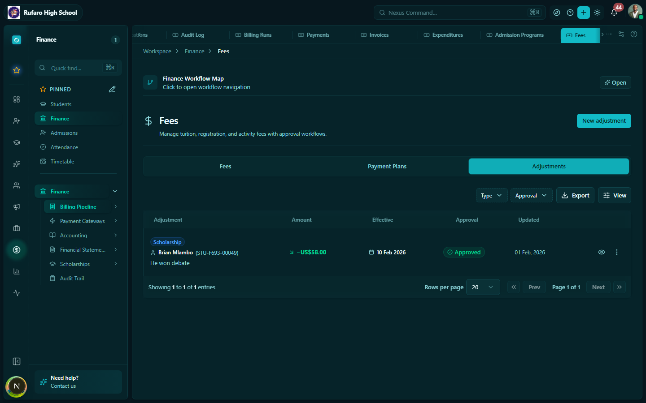This screenshot has width=646, height=403.
Task: Open graduation cap icon in rail
Action: [x=17, y=142]
